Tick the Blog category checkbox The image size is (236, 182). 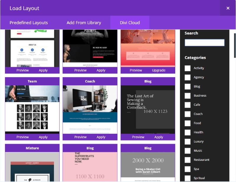pos(188,87)
